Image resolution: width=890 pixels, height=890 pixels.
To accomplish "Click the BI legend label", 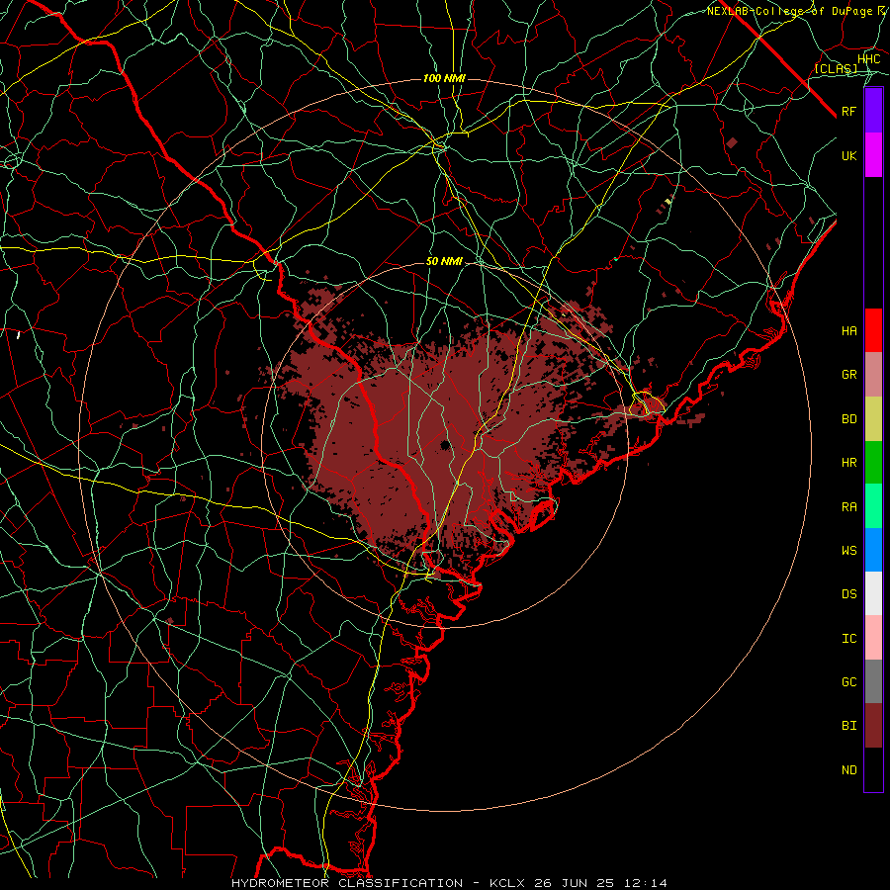I will (x=849, y=726).
